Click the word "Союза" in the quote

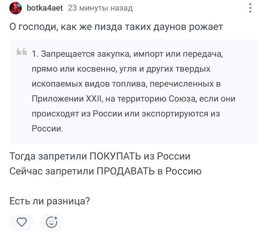tap(183, 99)
